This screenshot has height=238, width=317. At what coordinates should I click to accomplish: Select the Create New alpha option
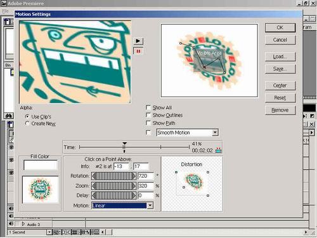pyautogui.click(x=27, y=123)
